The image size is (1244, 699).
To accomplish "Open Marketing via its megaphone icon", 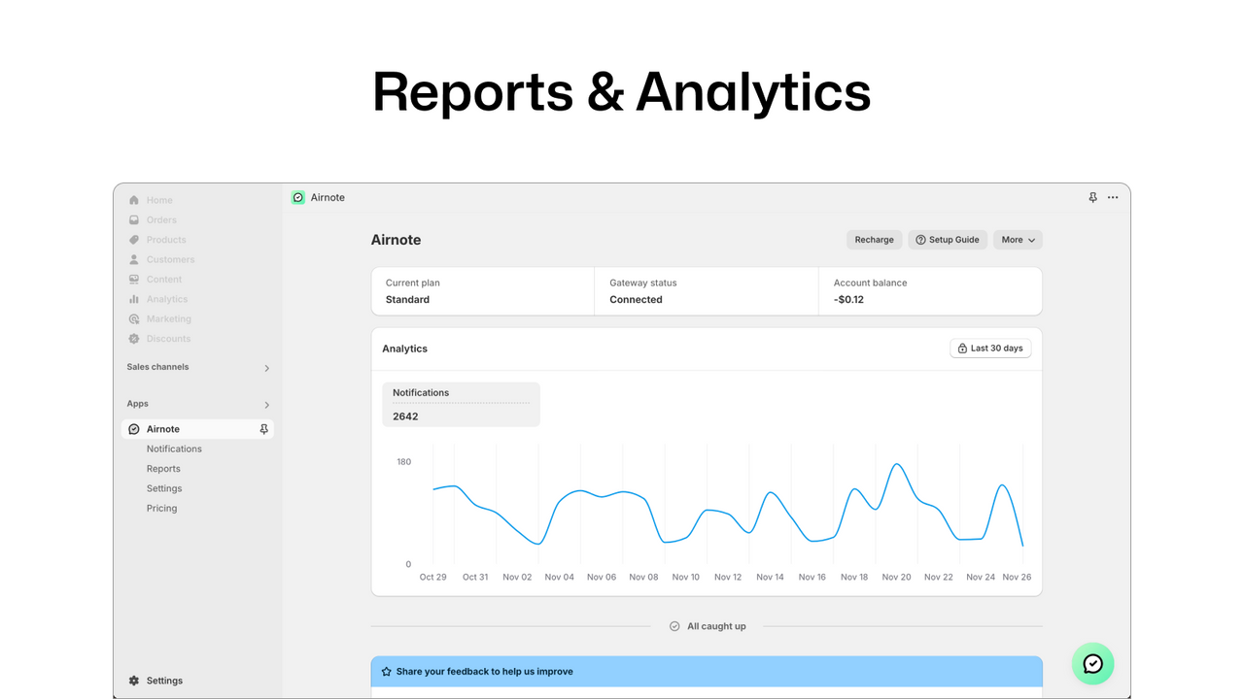I will click(133, 318).
